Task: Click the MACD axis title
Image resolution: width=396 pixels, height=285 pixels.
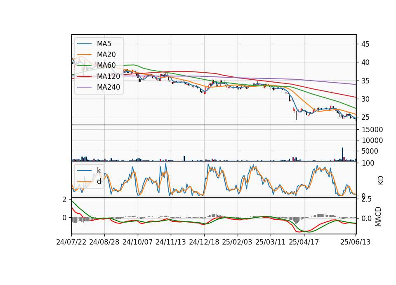Action: pyautogui.click(x=378, y=216)
